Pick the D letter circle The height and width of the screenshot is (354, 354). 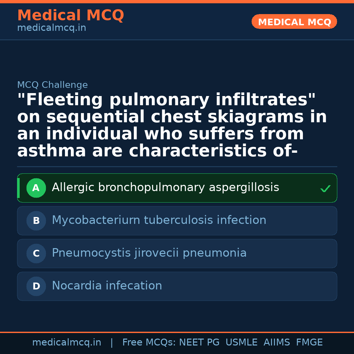36,286
